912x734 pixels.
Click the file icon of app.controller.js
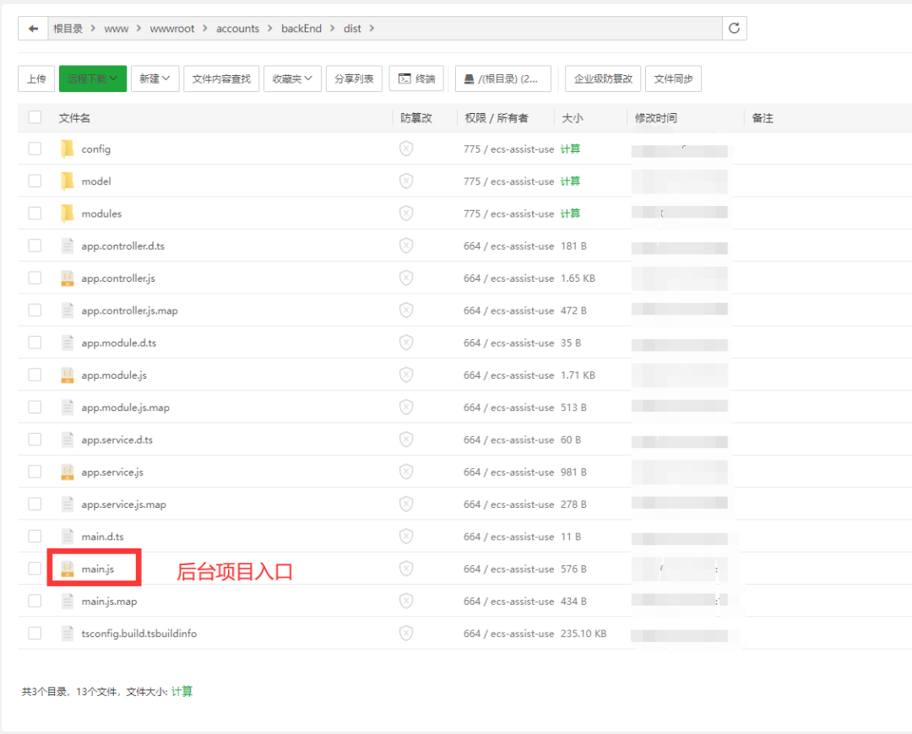pos(67,278)
